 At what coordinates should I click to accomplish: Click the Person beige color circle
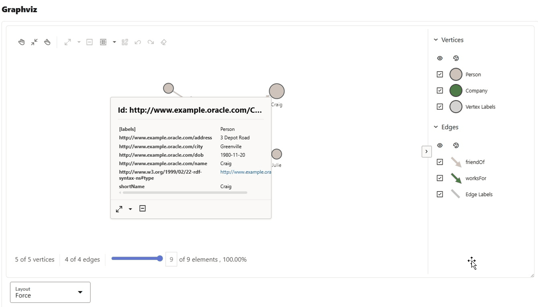pos(456,74)
